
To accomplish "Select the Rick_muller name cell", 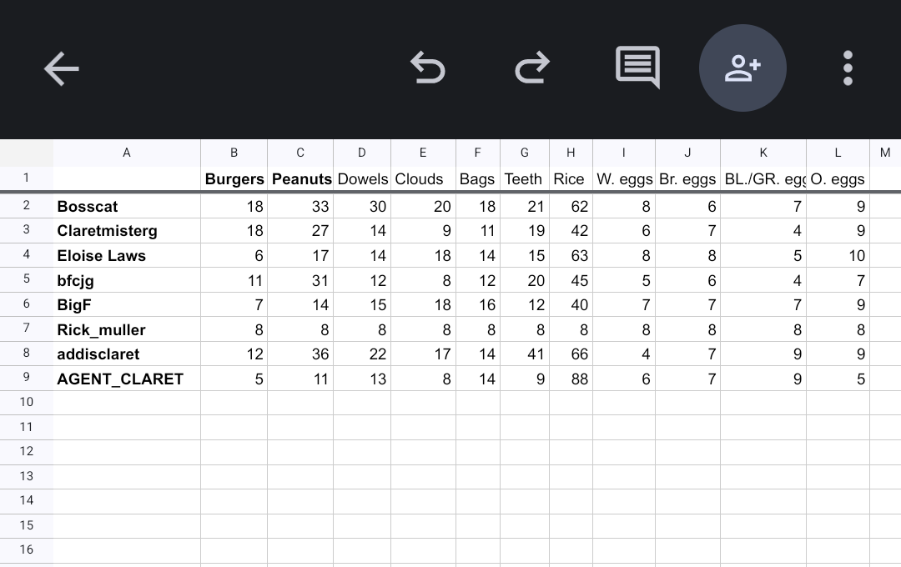I will 127,329.
